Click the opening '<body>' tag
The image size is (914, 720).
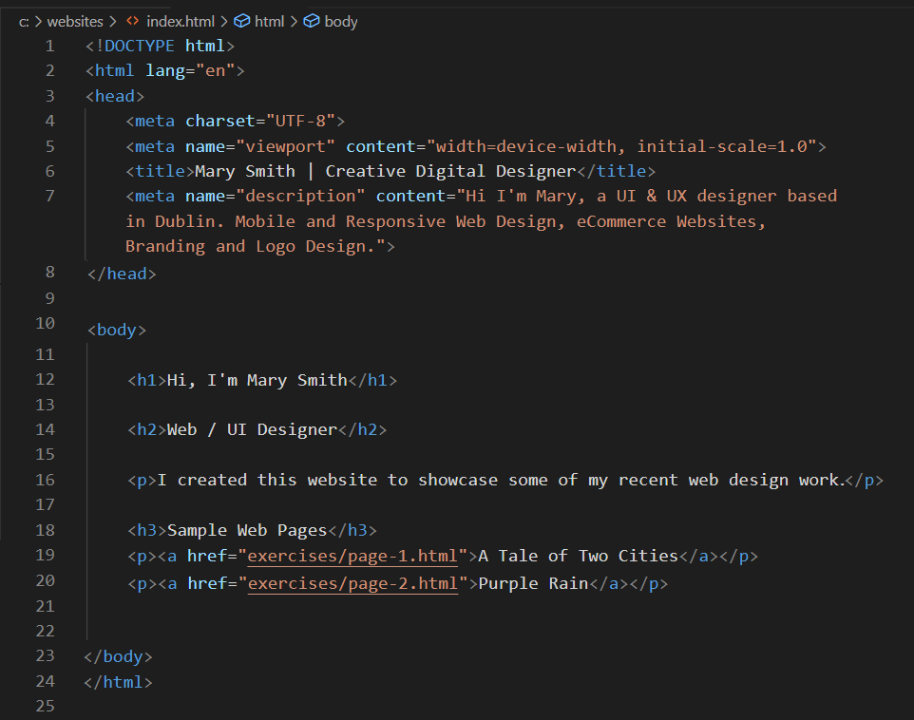coord(117,330)
